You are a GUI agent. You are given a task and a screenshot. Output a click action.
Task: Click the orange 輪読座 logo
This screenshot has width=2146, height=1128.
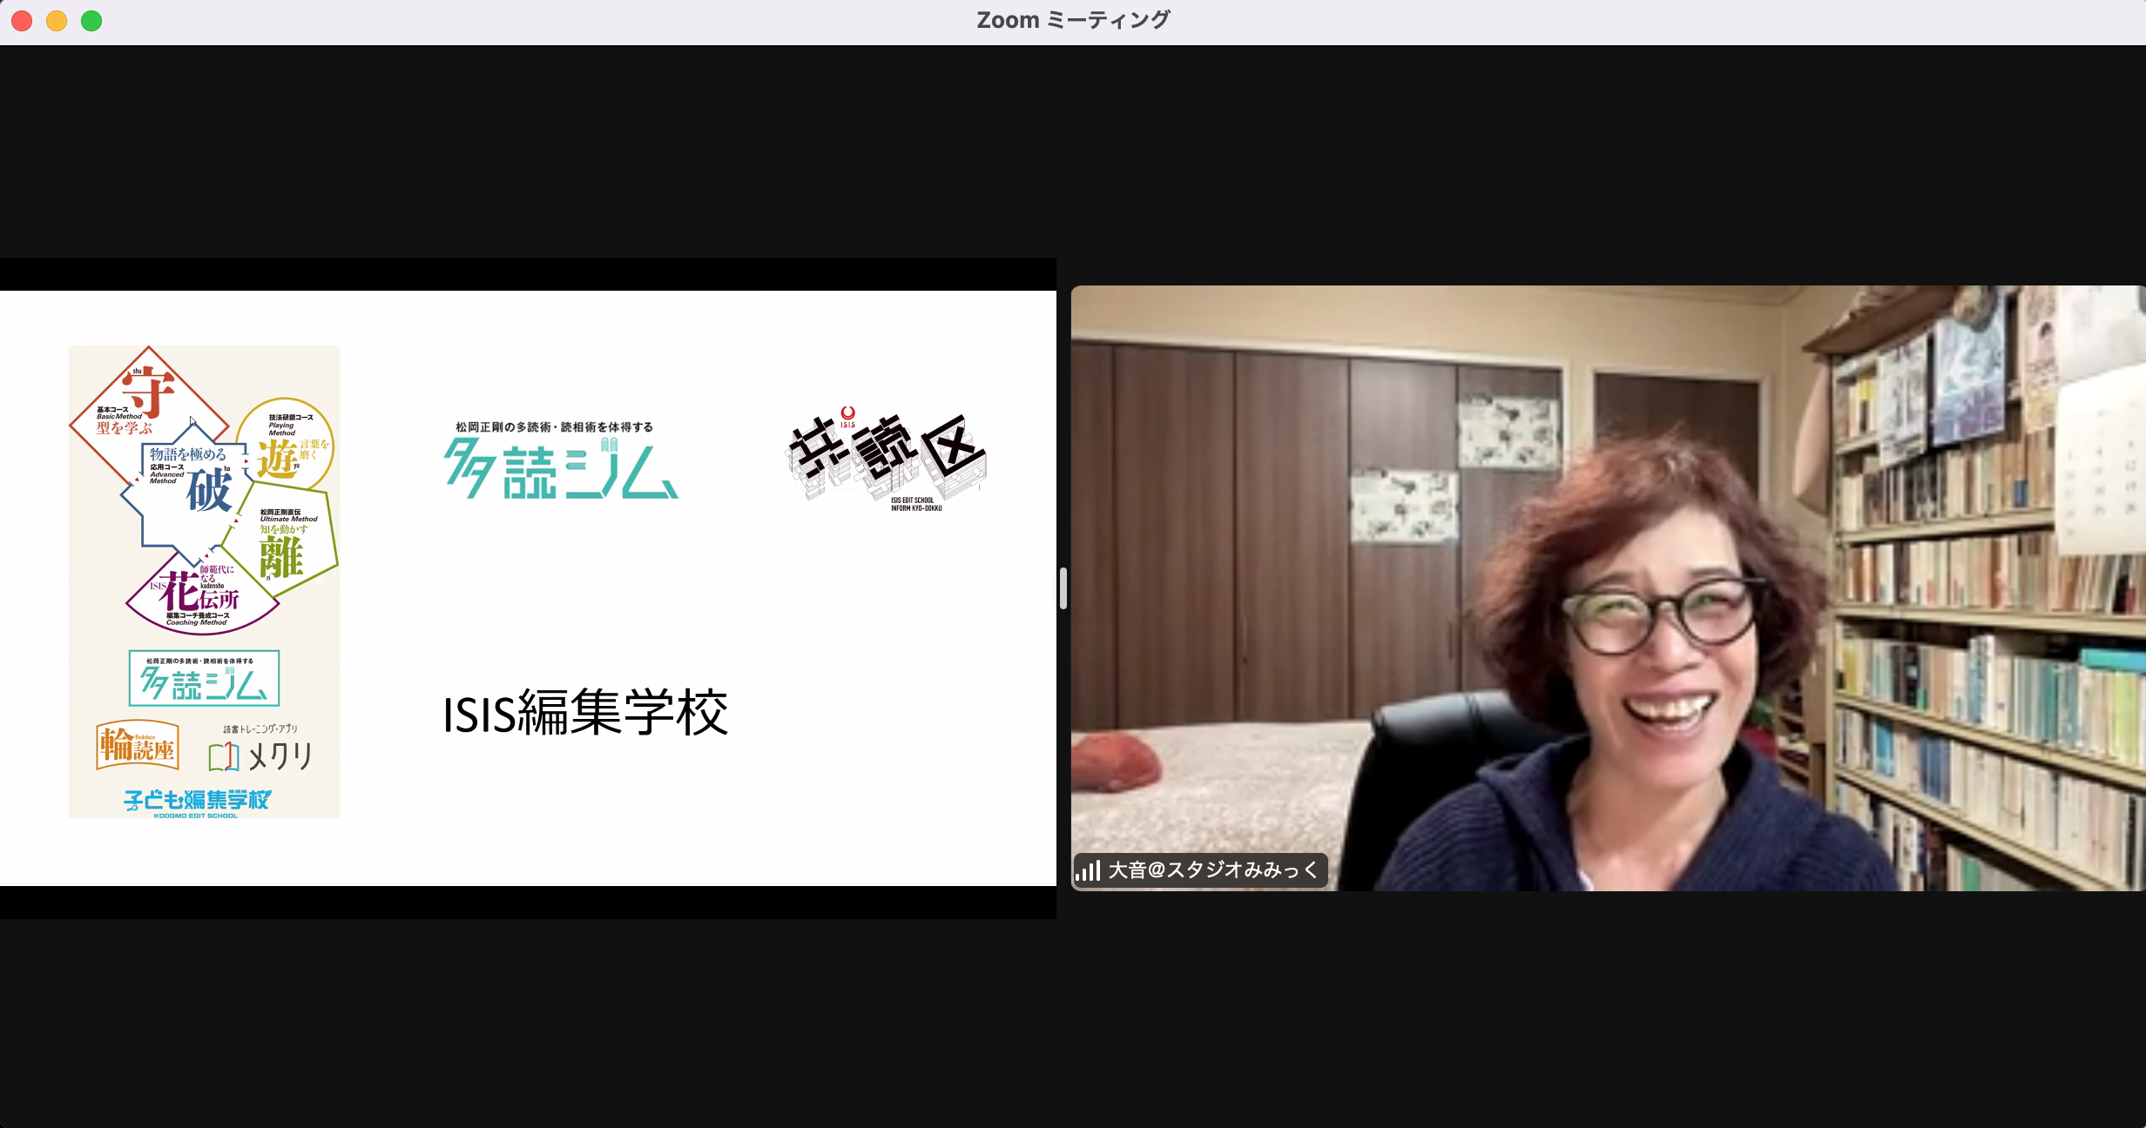click(138, 745)
